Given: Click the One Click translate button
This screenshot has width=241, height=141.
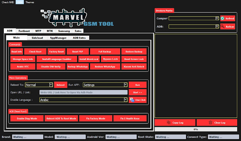Looking at the screenshot, I should click(x=137, y=100).
